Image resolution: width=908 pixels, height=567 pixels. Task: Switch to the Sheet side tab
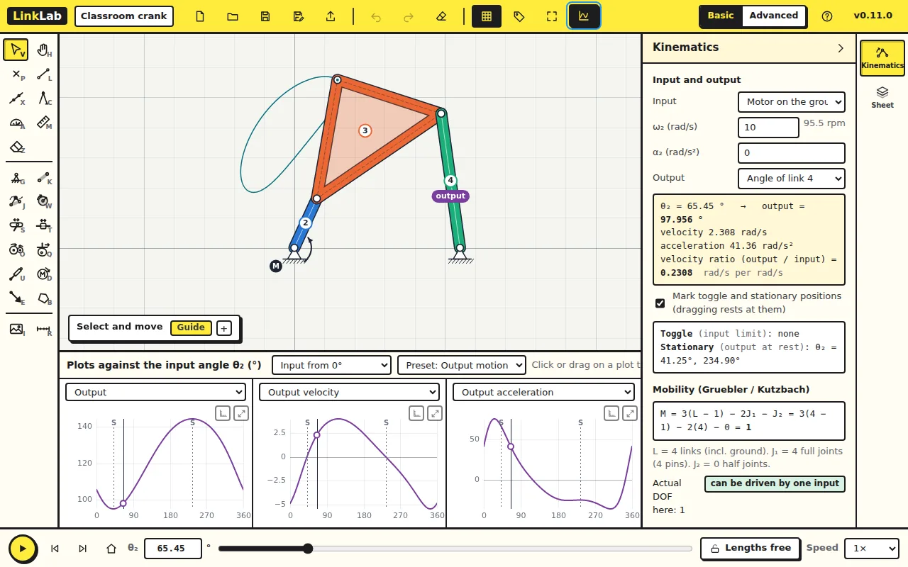point(882,97)
